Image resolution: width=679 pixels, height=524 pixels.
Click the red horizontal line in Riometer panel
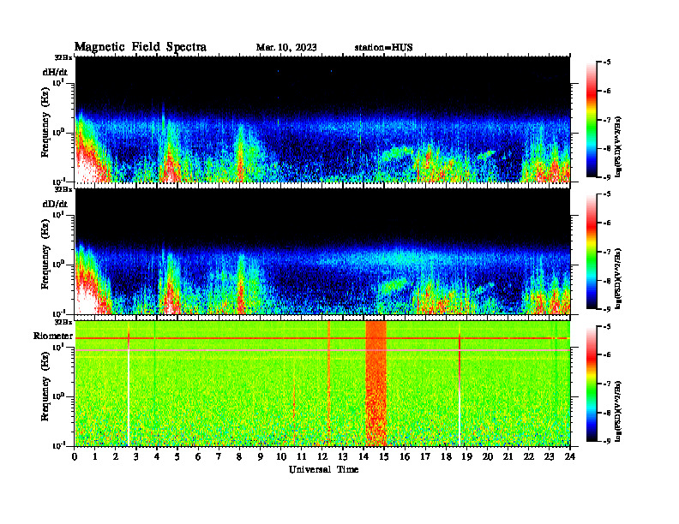322,338
